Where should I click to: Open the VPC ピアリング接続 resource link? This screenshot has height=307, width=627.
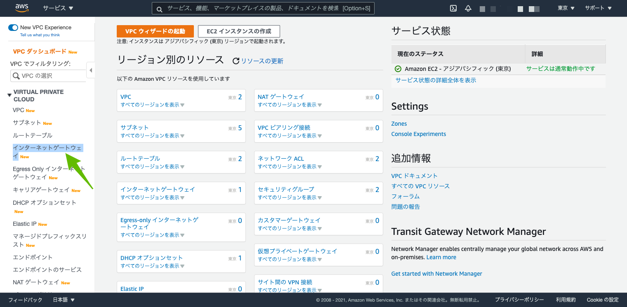click(284, 128)
